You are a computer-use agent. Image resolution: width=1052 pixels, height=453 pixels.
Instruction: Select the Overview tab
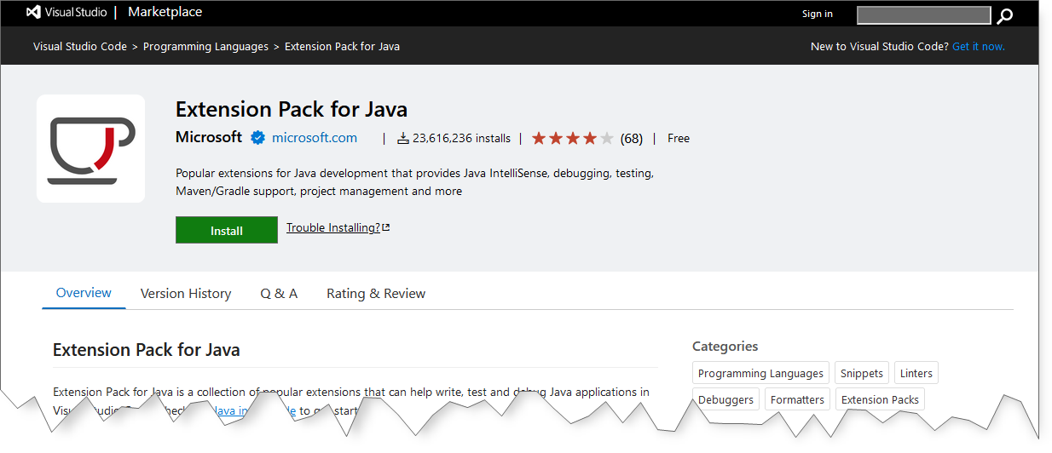pos(84,293)
